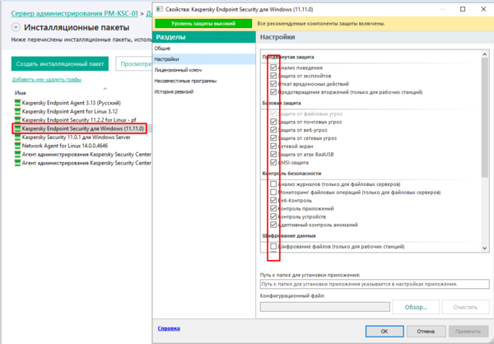
Task: Maximize the properties dialog window
Action: coord(463,9)
